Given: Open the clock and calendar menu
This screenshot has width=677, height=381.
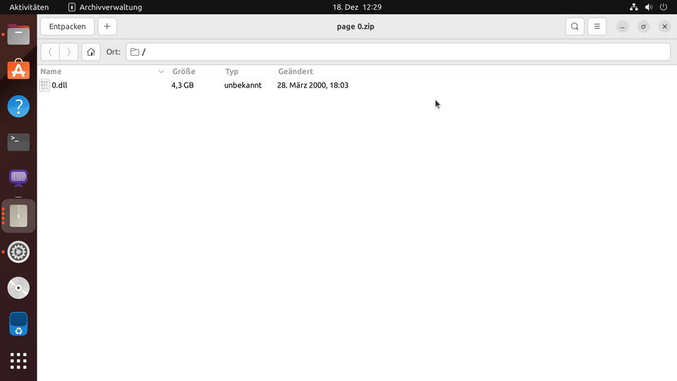Looking at the screenshot, I should [357, 7].
